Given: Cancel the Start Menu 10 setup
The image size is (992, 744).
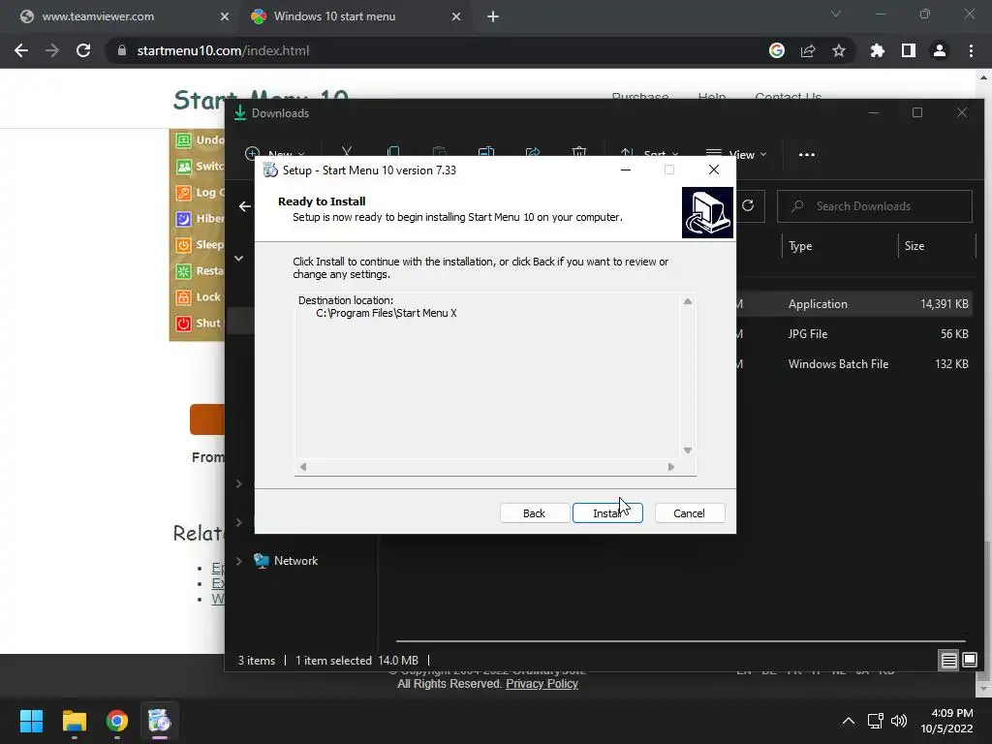Looking at the screenshot, I should pos(689,513).
